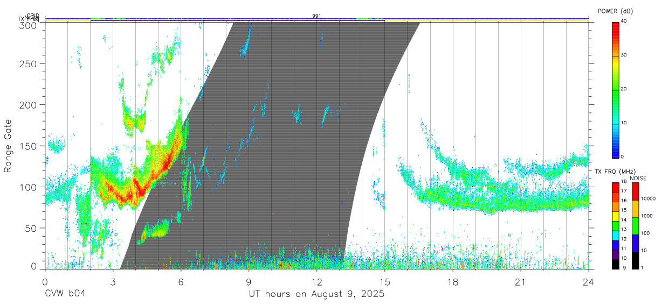662x305 pixels.
Task: Click the cyan 12–13 MHz TX FRQ swatch
Action: tap(615, 235)
